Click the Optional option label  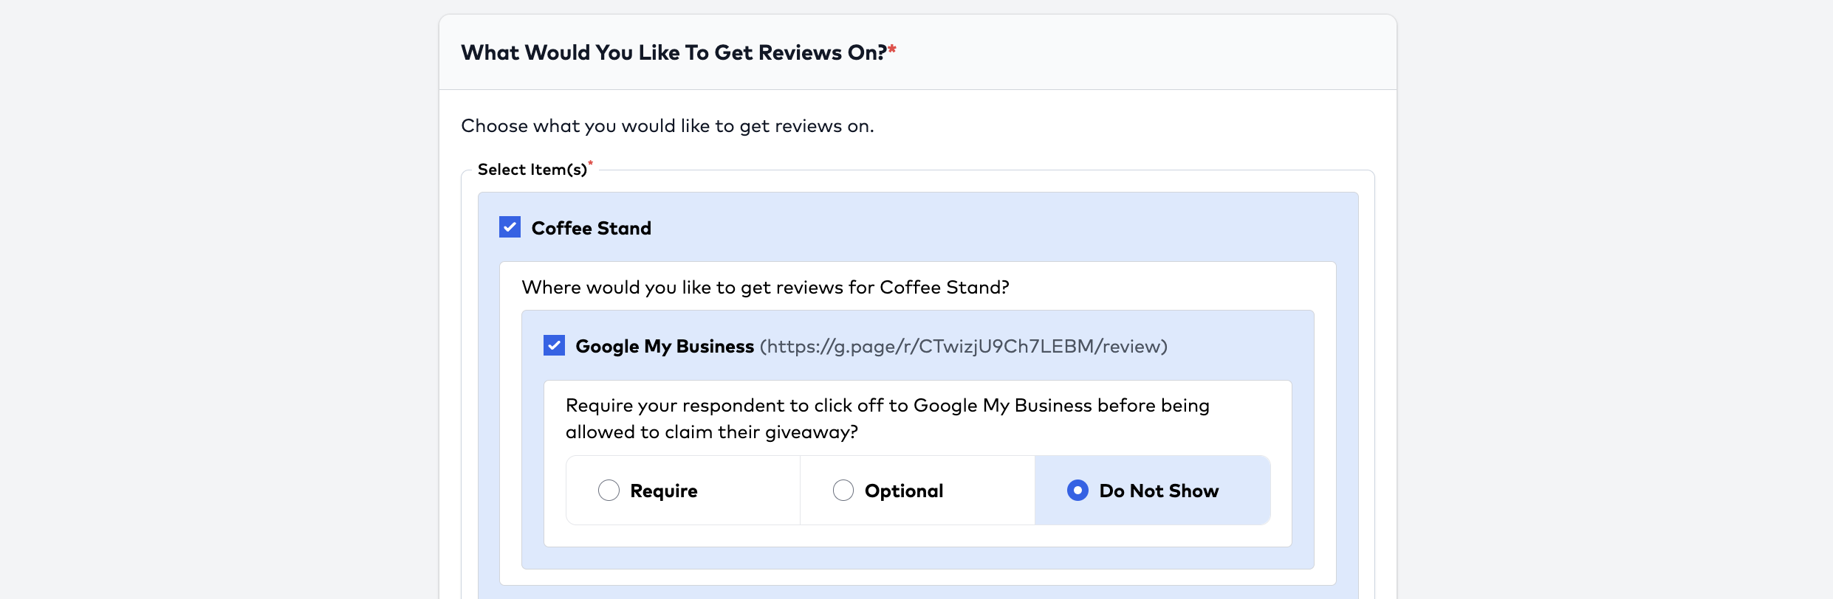pos(903,491)
